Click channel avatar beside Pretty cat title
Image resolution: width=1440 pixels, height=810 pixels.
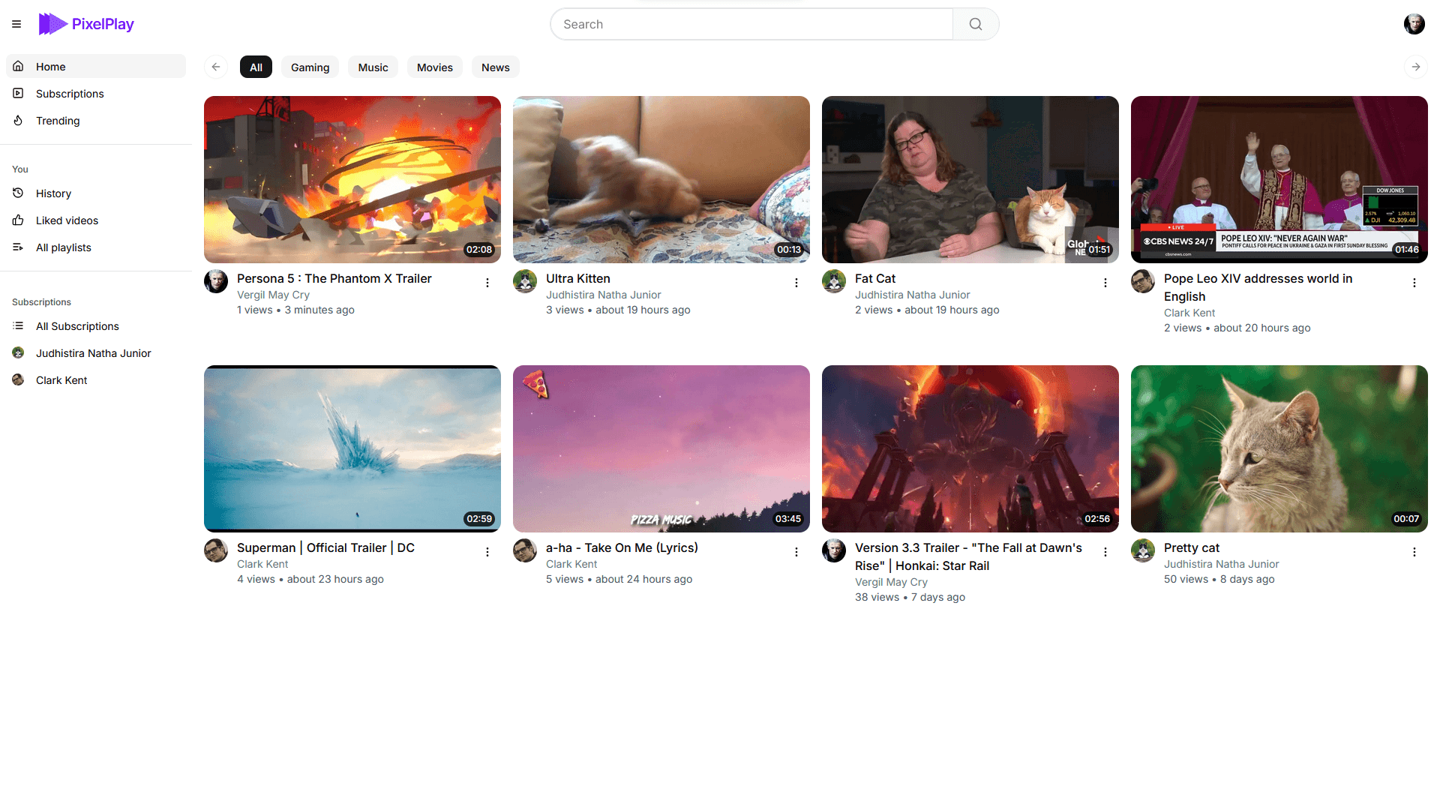pos(1143,550)
